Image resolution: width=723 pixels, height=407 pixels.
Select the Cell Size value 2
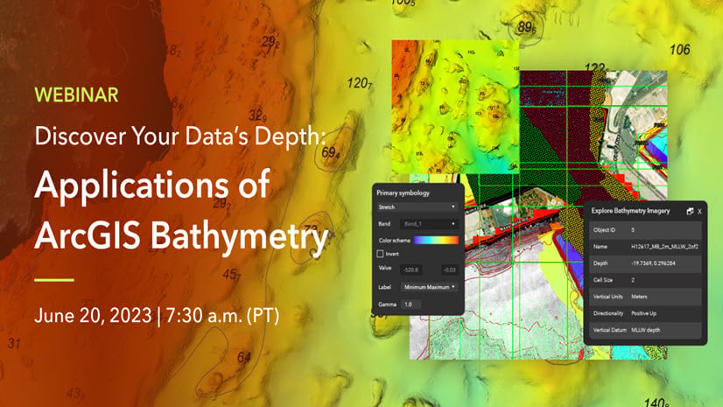633,280
